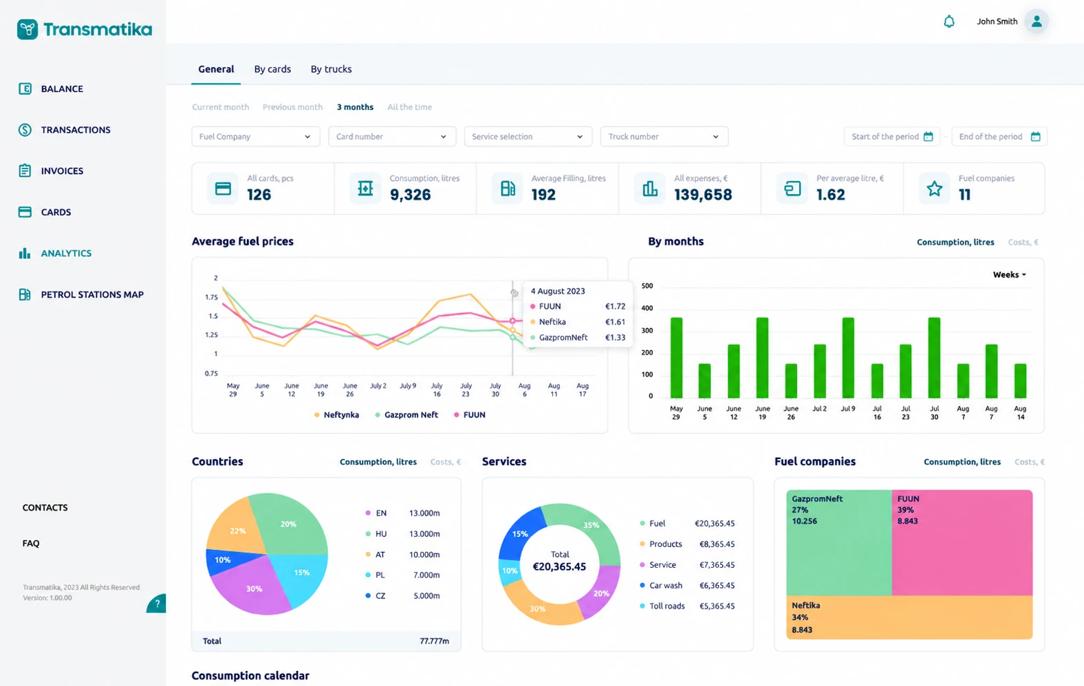This screenshot has width=1084, height=686.
Task: Click the teal help question-mark button
Action: point(157,604)
